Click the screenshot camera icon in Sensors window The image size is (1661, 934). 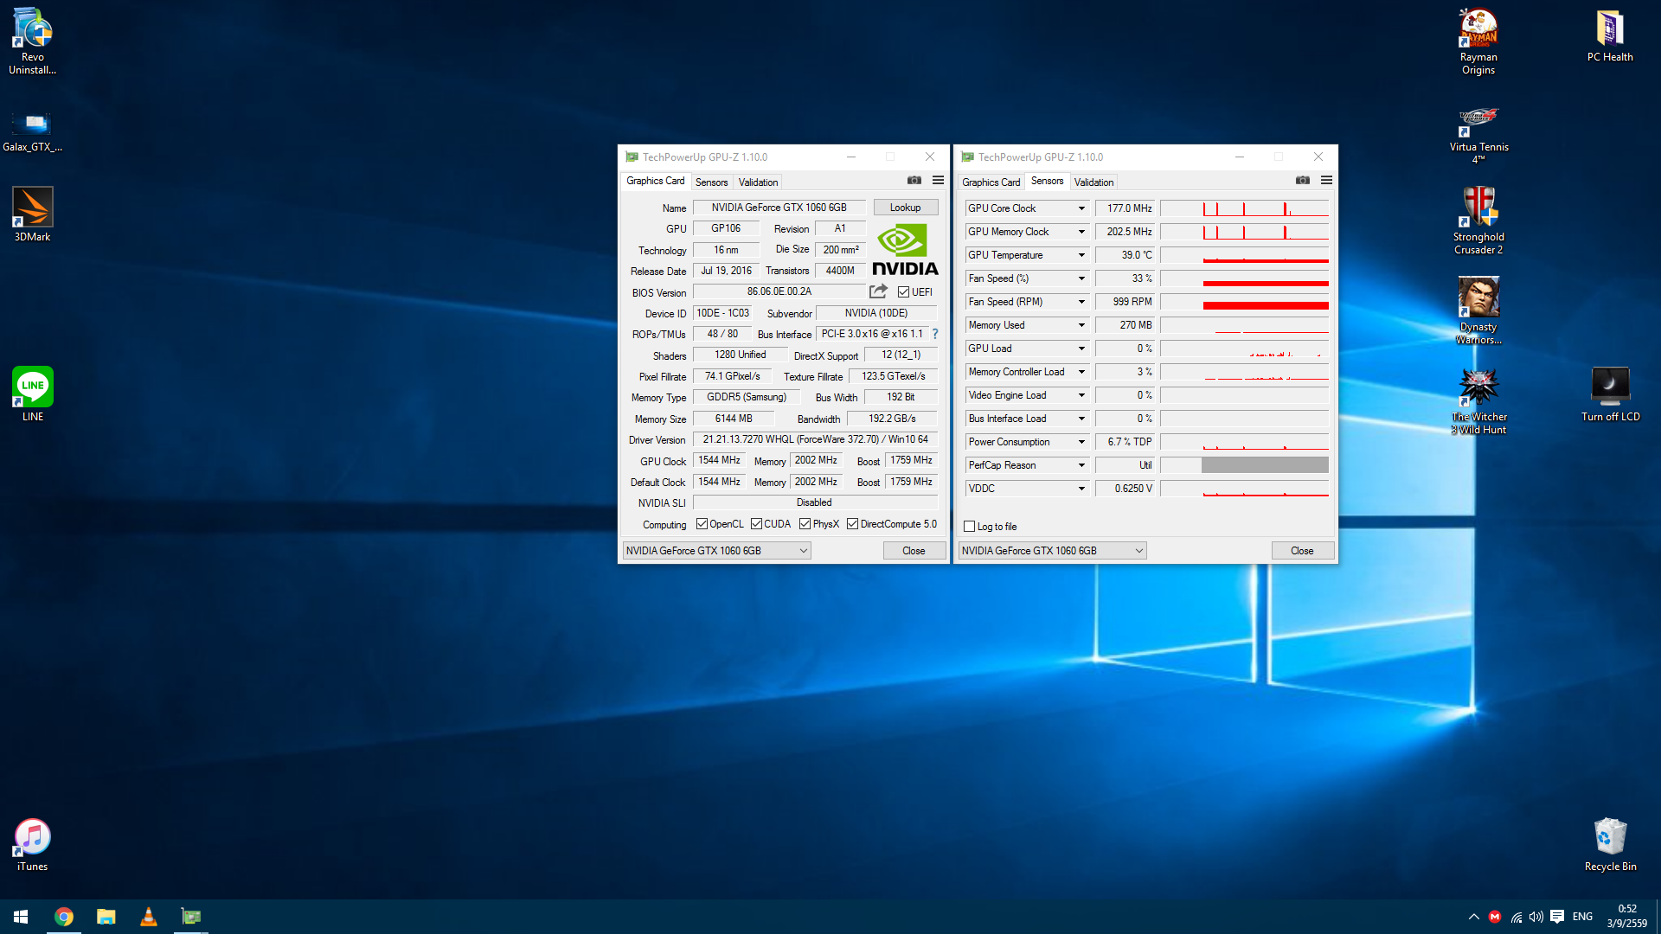(1302, 181)
